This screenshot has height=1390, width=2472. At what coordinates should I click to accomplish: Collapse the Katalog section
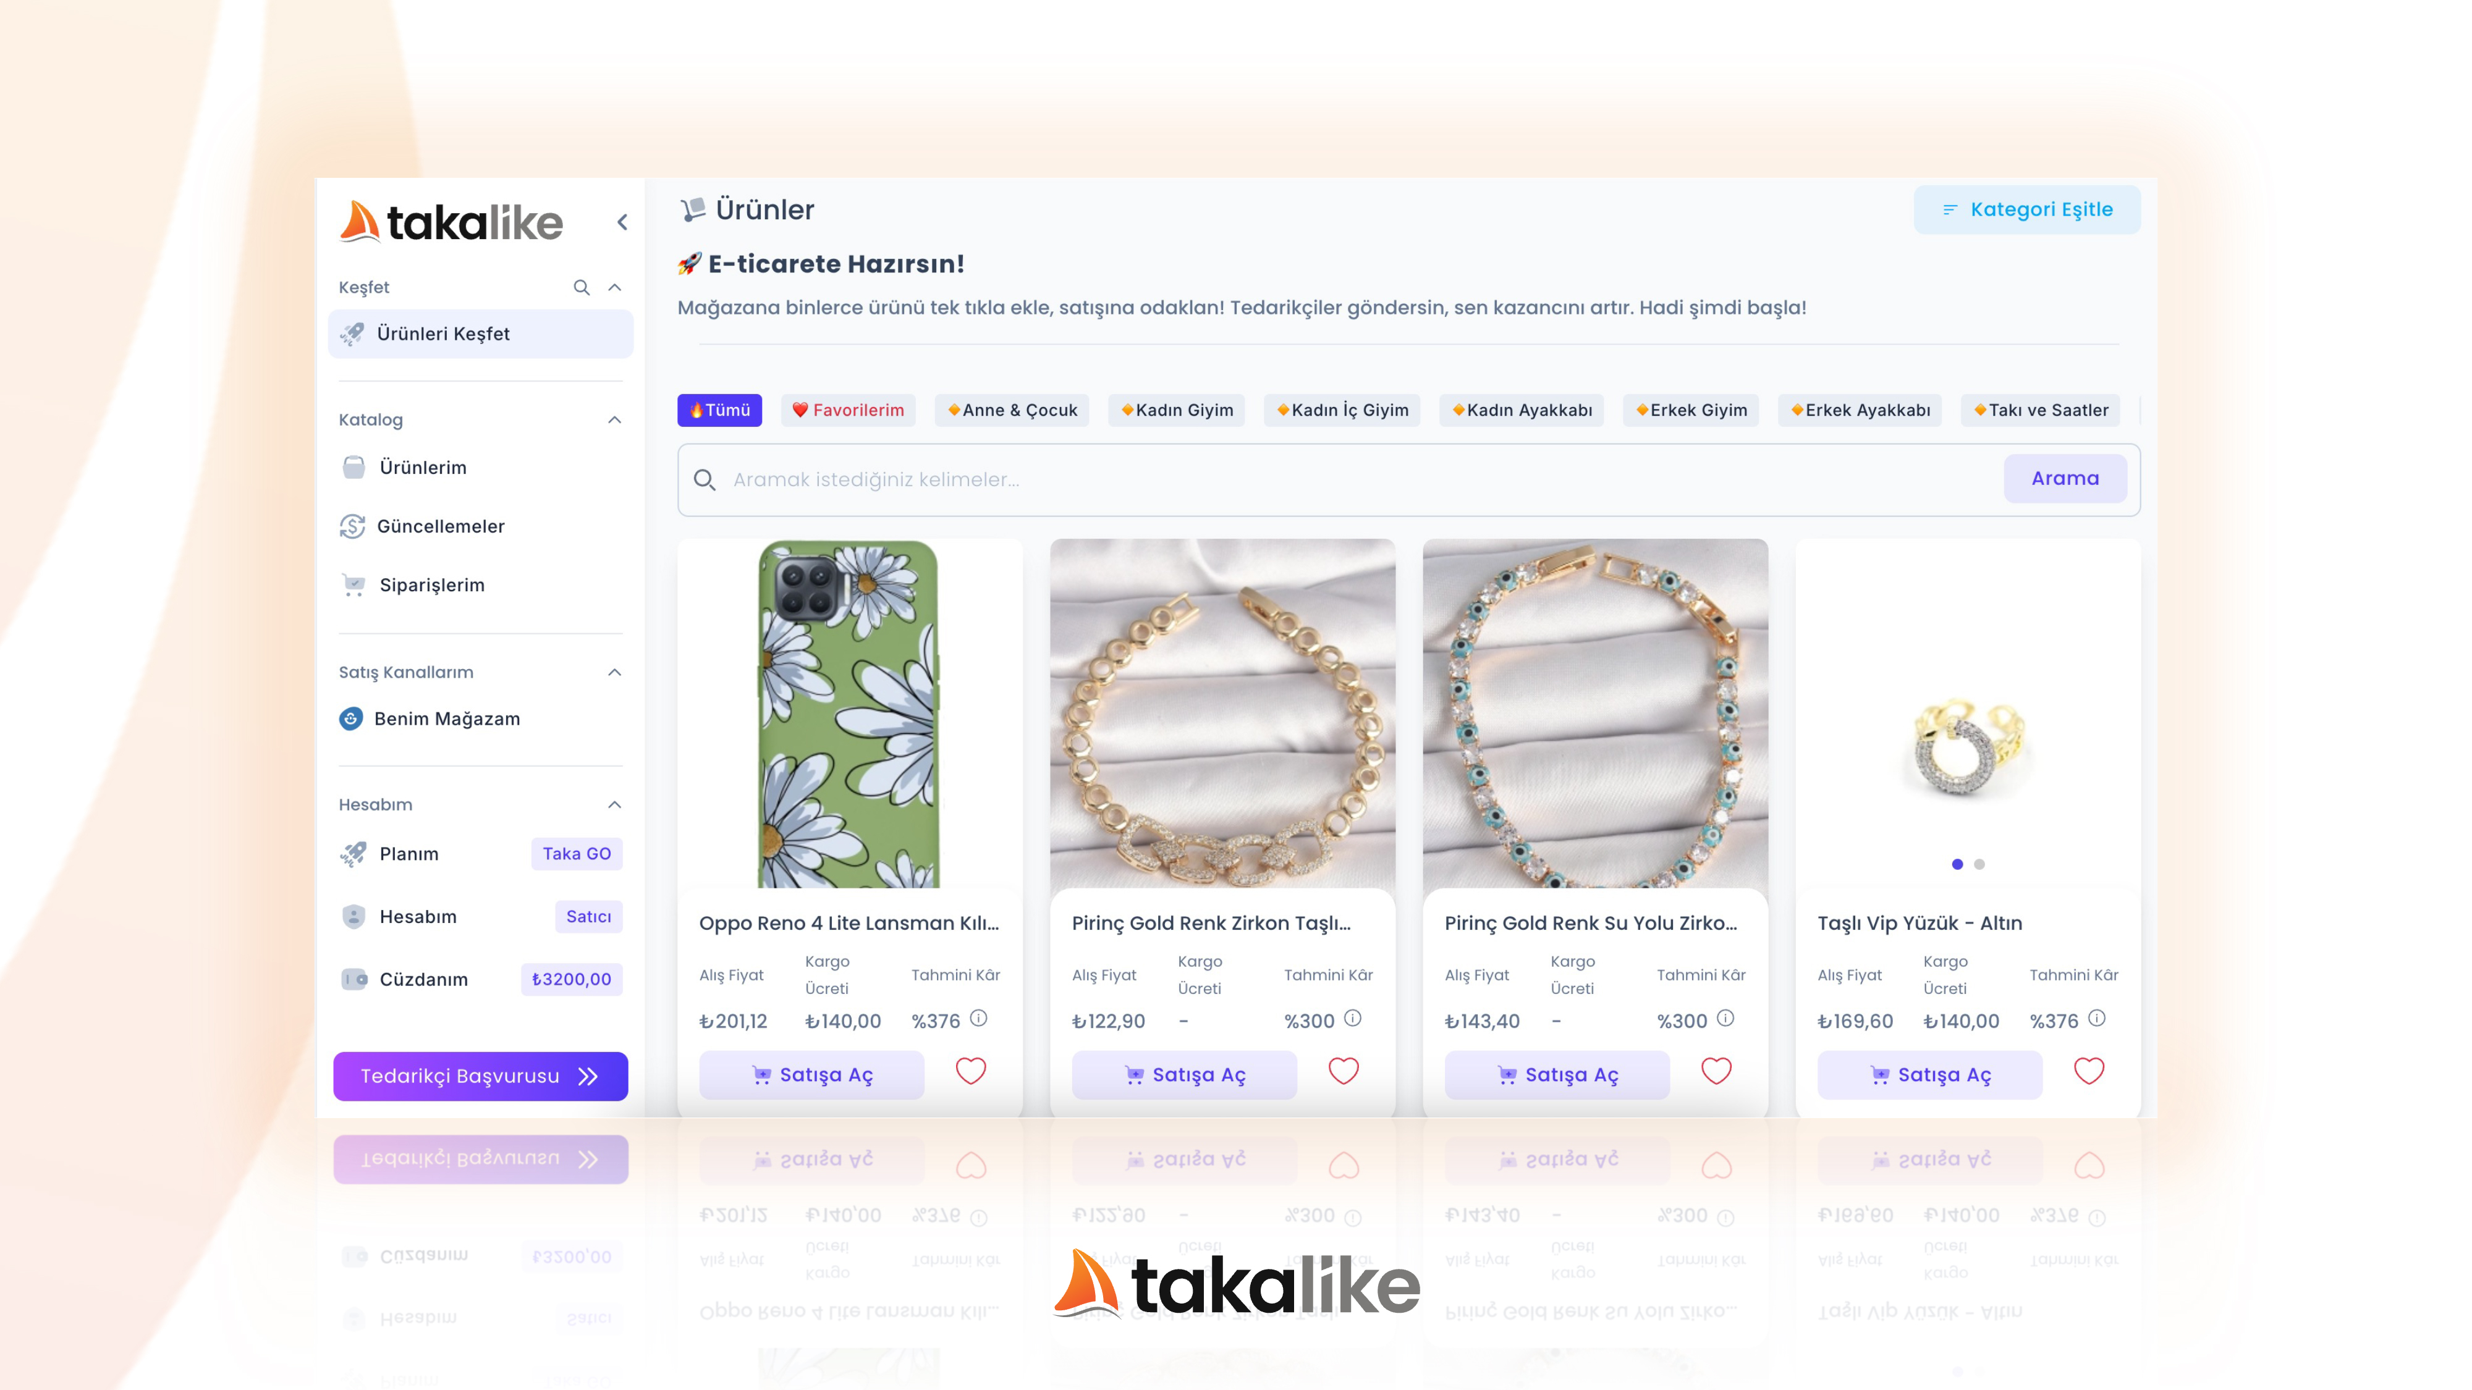[615, 420]
